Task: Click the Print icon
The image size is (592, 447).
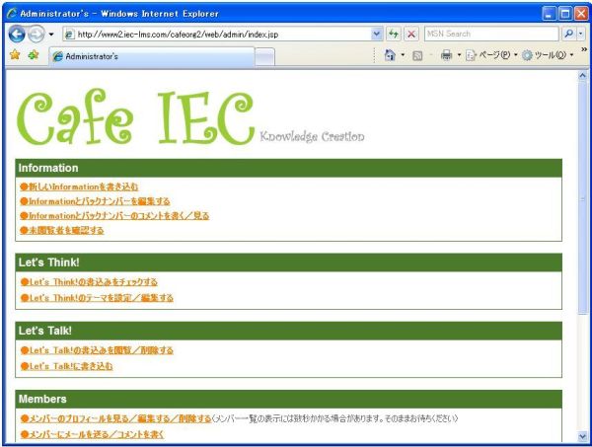Action: (446, 55)
